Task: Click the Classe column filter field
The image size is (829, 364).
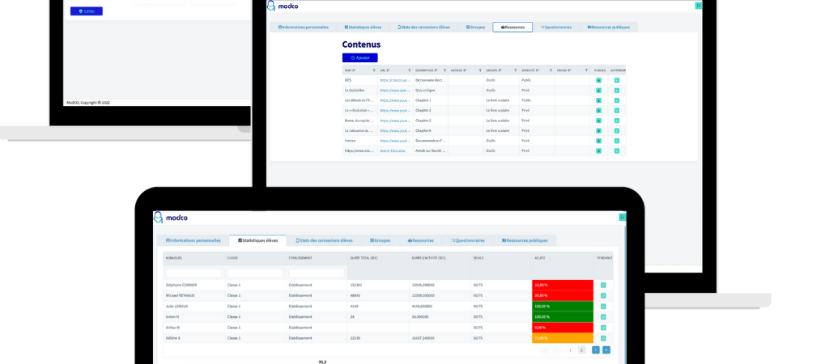Action: point(254,273)
